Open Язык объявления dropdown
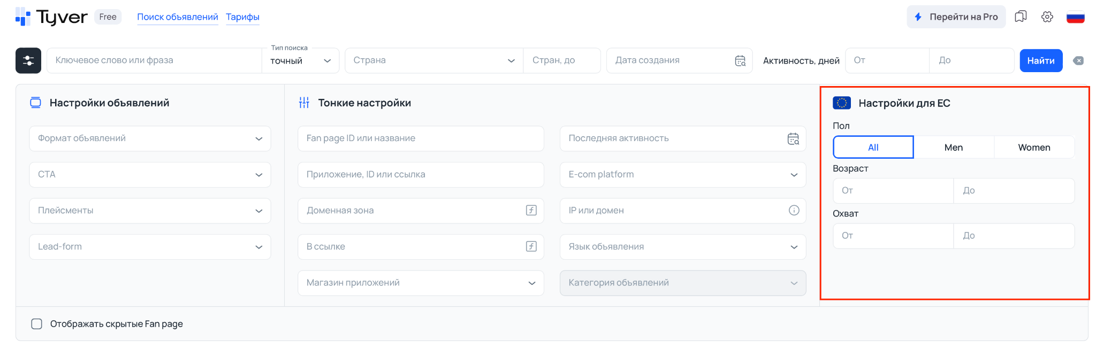The width and height of the screenshot is (1096, 349). pos(683,247)
